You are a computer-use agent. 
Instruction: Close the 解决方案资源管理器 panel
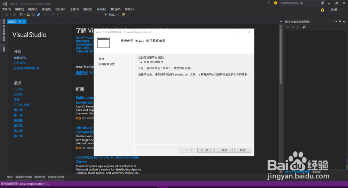point(344,22)
